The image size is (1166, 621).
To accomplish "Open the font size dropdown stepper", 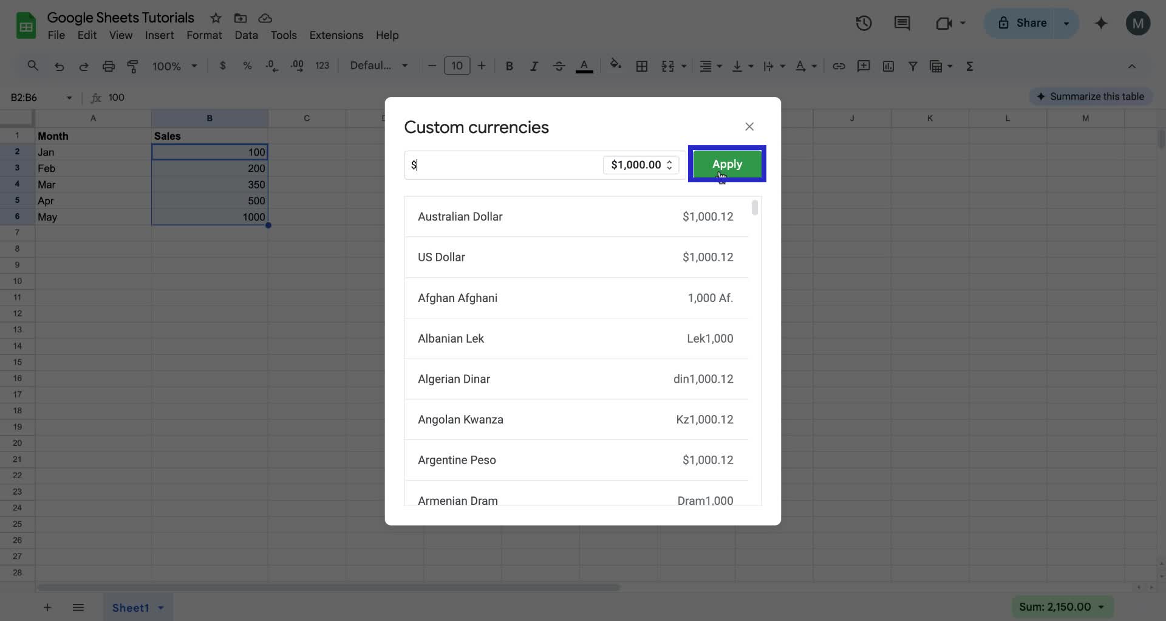I will coord(457,66).
